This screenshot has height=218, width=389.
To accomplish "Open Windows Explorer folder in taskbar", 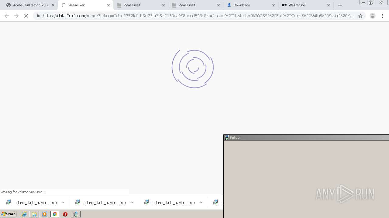I will (34, 214).
